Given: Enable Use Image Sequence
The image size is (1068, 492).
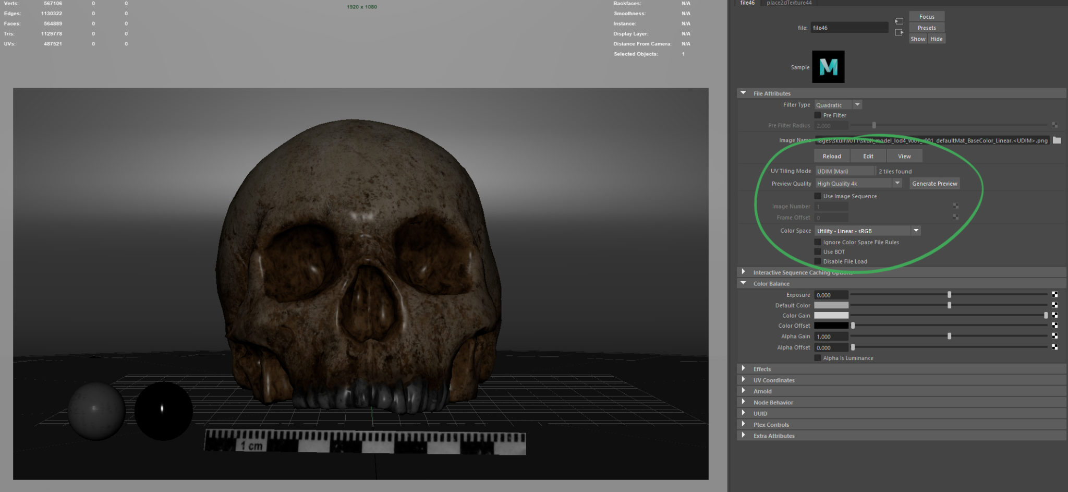Looking at the screenshot, I should point(818,196).
